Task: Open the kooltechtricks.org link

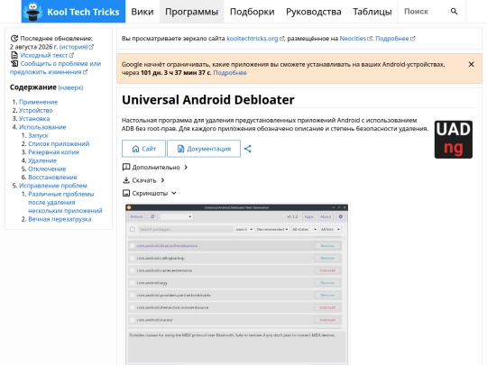Action: pyautogui.click(x=255, y=39)
